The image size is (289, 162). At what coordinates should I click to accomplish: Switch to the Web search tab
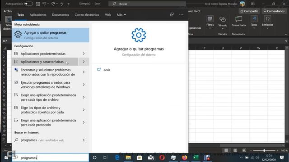[108, 15]
